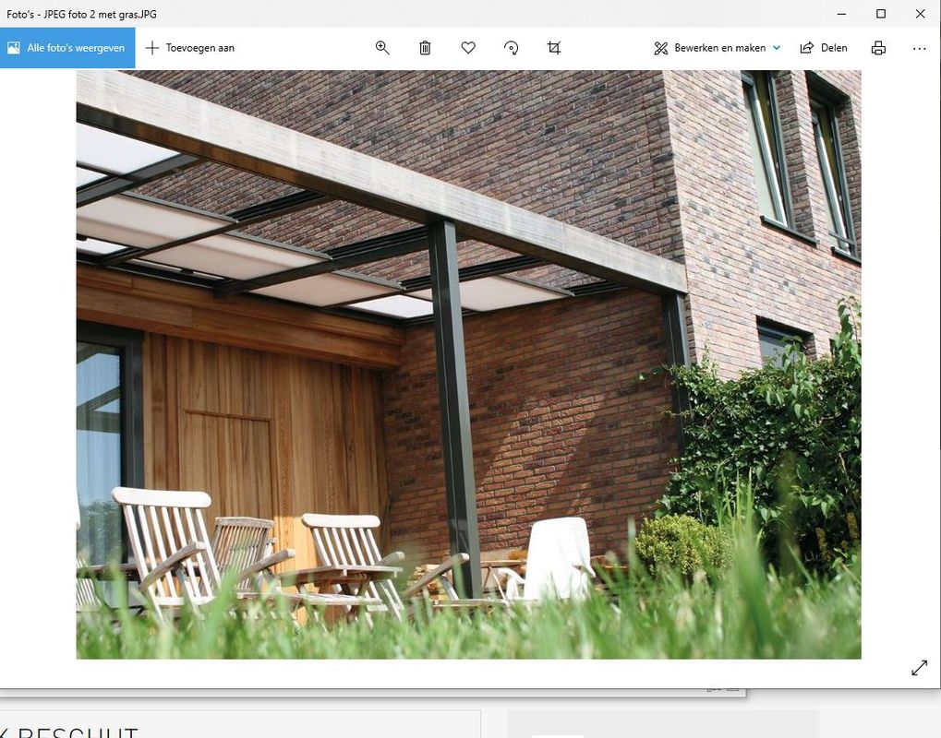Click the Delen share icon
This screenshot has height=738, width=941.
pyautogui.click(x=807, y=48)
